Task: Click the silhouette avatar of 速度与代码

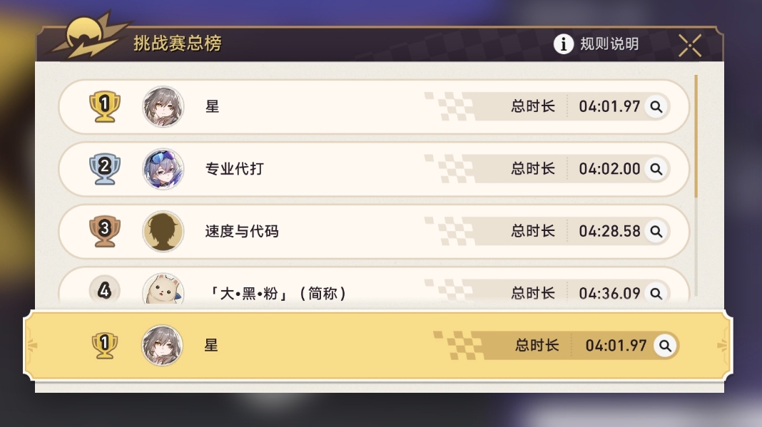Action: 163,231
